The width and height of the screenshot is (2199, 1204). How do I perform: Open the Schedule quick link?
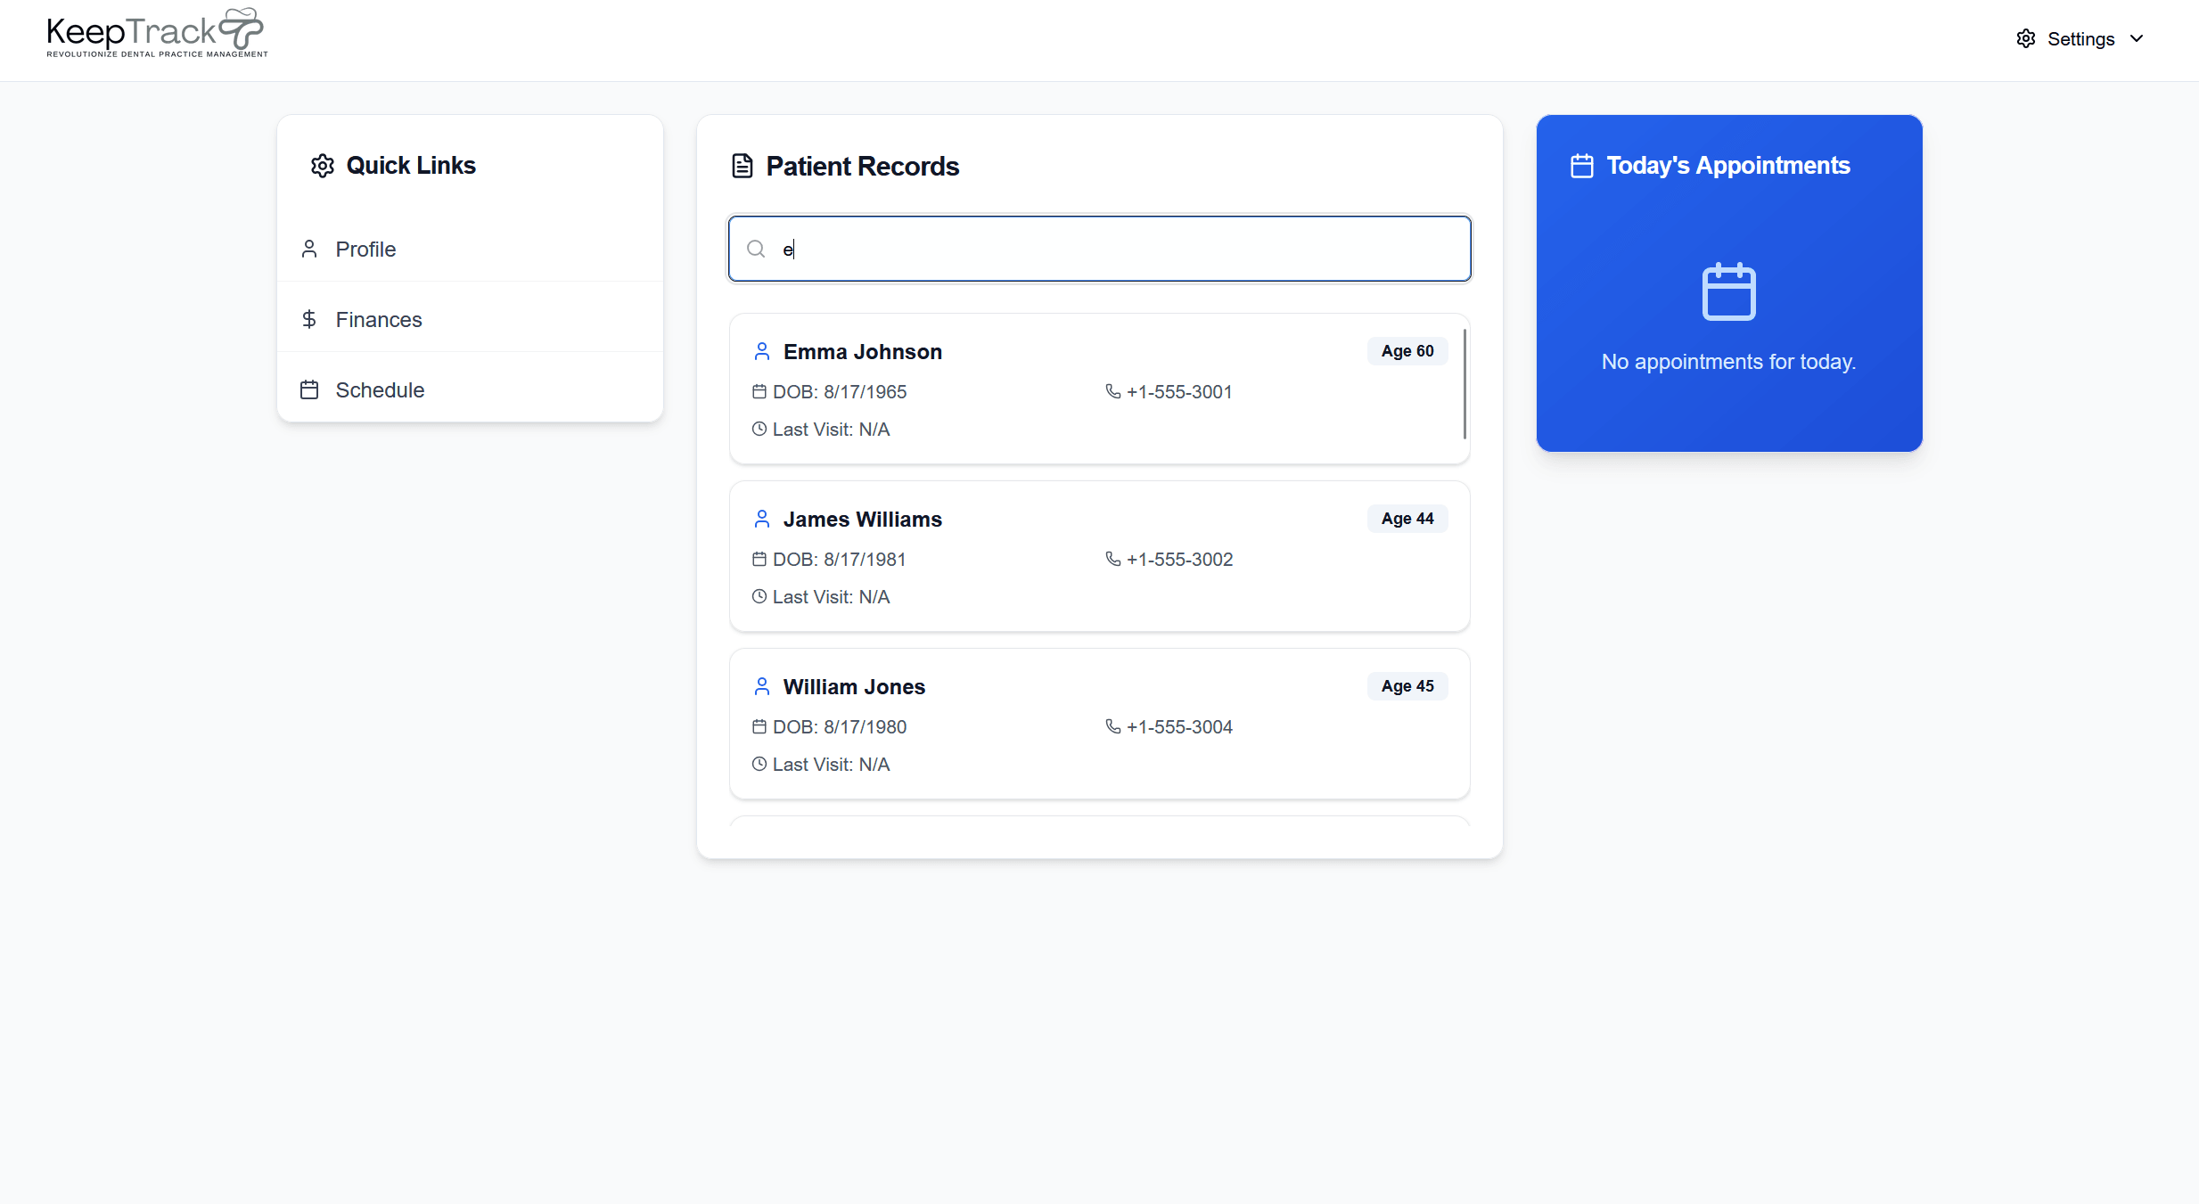pyautogui.click(x=380, y=390)
